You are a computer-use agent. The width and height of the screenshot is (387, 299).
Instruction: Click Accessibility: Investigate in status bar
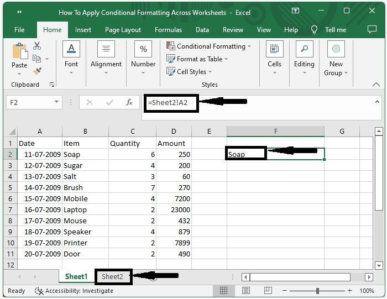pyautogui.click(x=74, y=291)
